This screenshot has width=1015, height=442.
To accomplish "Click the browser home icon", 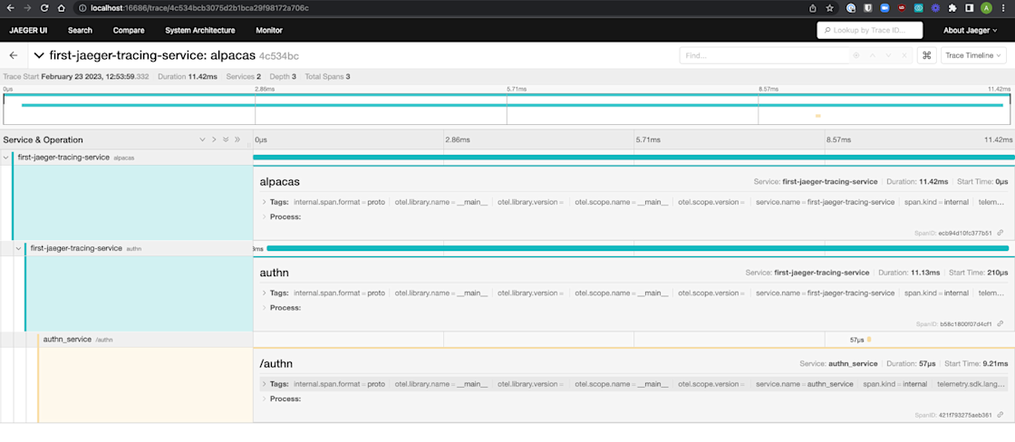I will [x=61, y=8].
